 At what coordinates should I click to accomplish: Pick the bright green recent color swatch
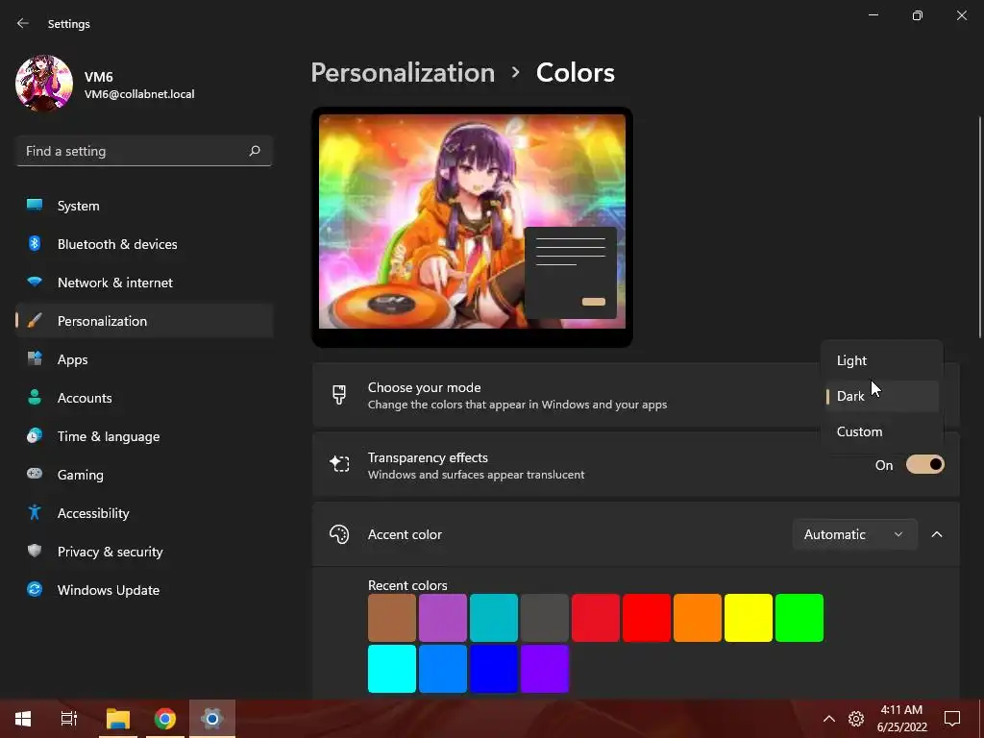coord(799,618)
